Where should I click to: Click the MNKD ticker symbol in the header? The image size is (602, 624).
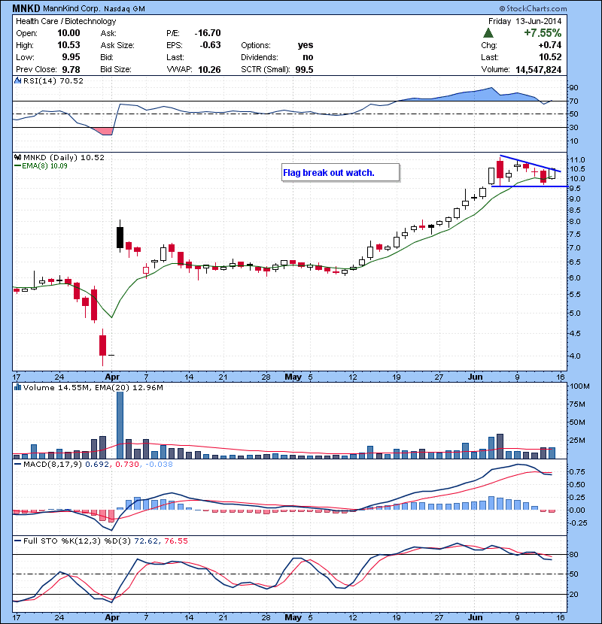point(26,8)
